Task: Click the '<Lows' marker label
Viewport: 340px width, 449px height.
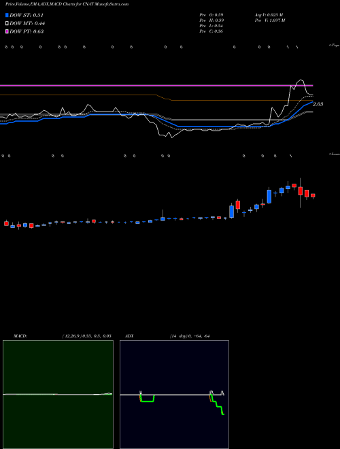Action: tap(335, 154)
